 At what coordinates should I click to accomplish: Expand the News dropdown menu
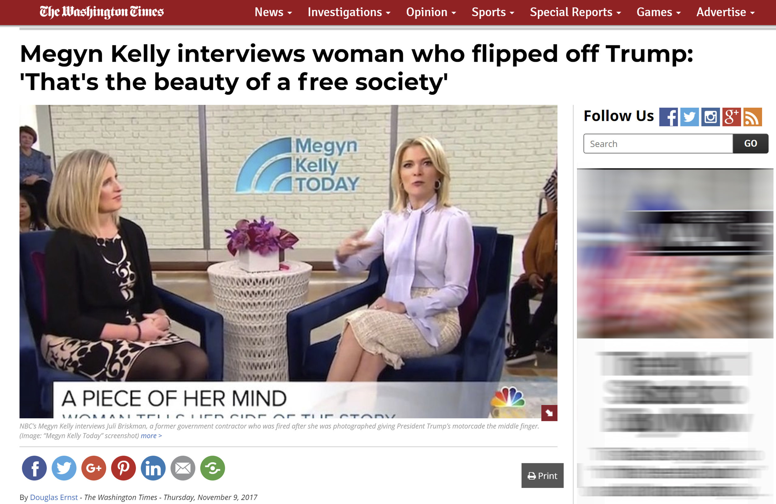coord(273,12)
